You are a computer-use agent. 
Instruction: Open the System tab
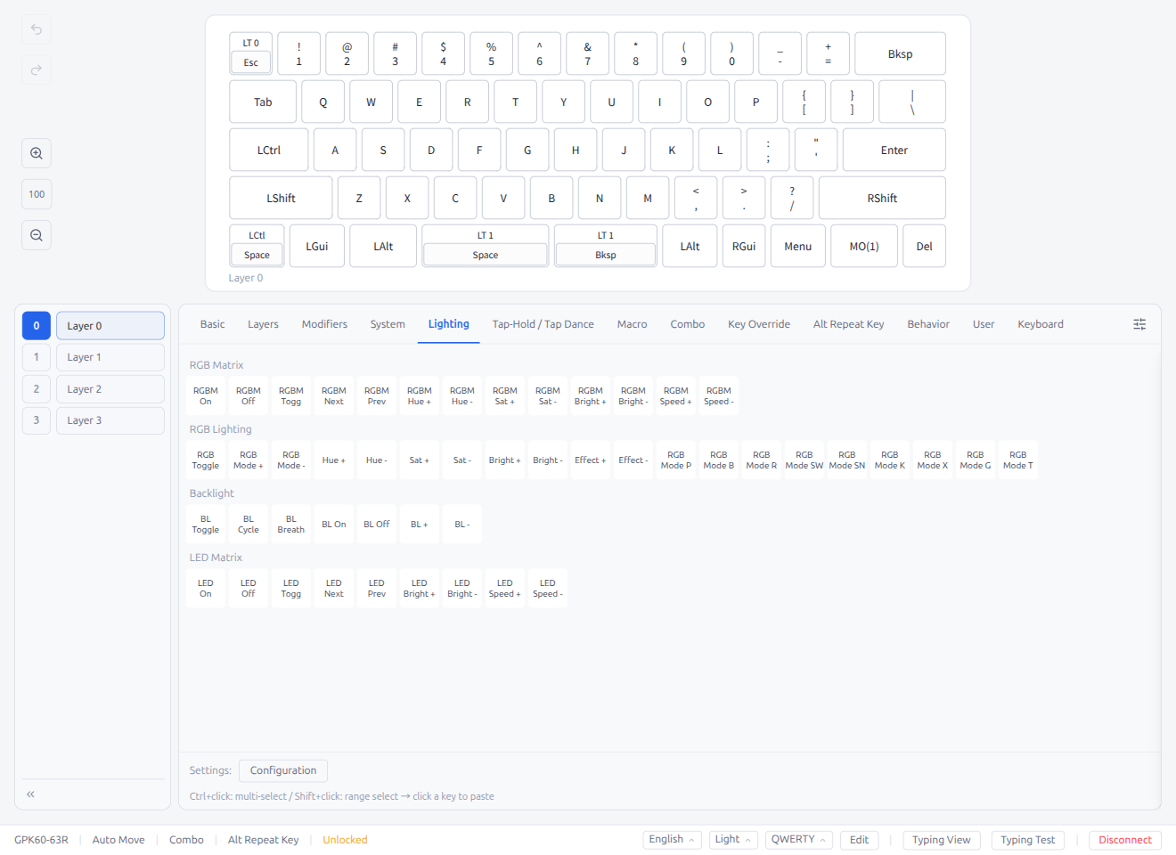tap(388, 324)
